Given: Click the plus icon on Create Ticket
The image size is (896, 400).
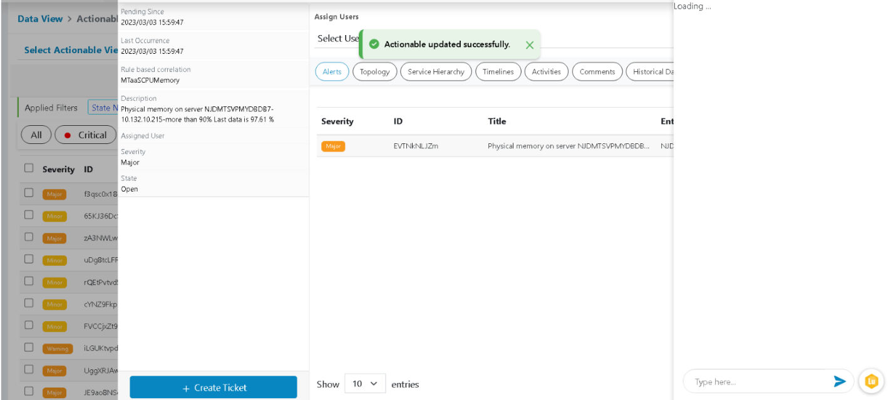Looking at the screenshot, I should pyautogui.click(x=186, y=388).
